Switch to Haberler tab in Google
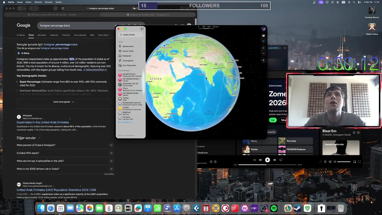This screenshot has width=382, height=215. (54, 35)
